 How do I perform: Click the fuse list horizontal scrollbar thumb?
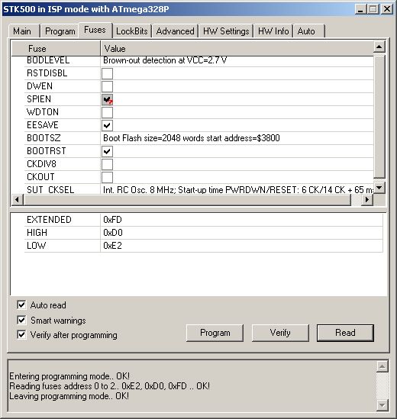click(187, 200)
